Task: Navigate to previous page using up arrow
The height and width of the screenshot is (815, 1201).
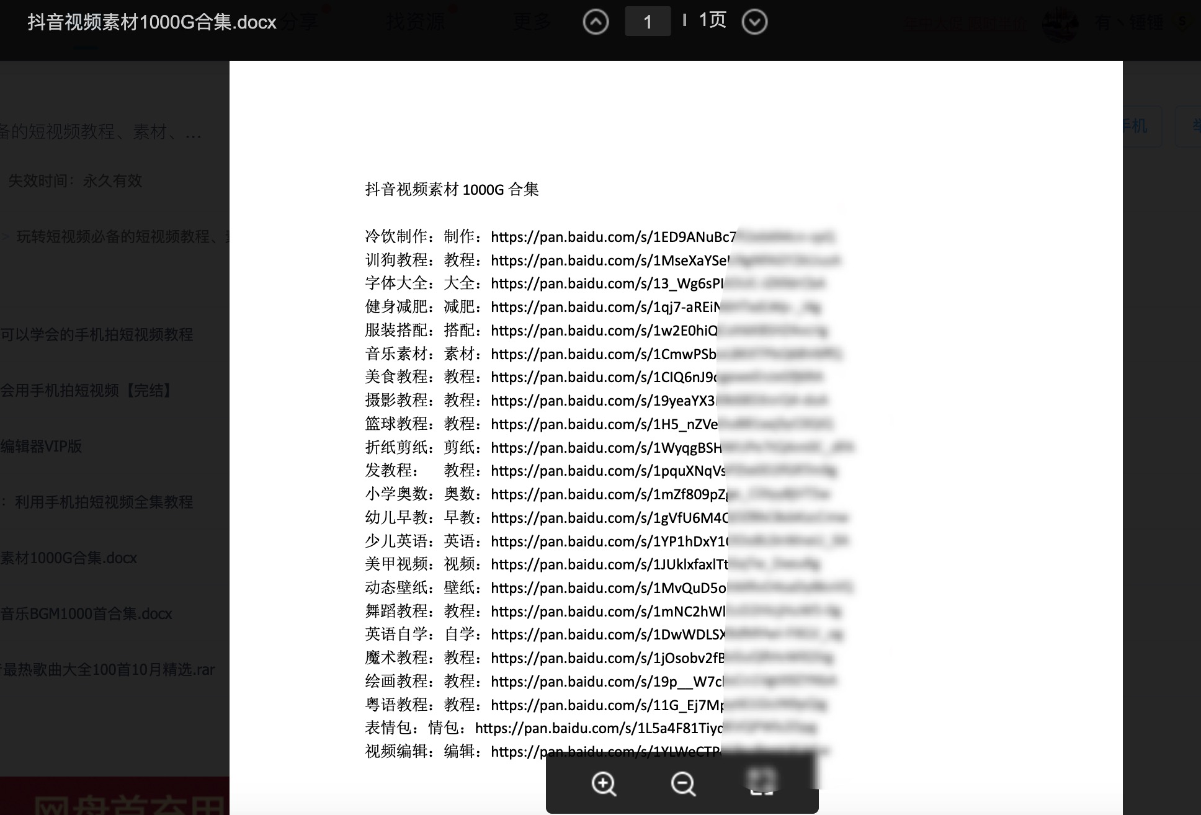Action: point(597,20)
